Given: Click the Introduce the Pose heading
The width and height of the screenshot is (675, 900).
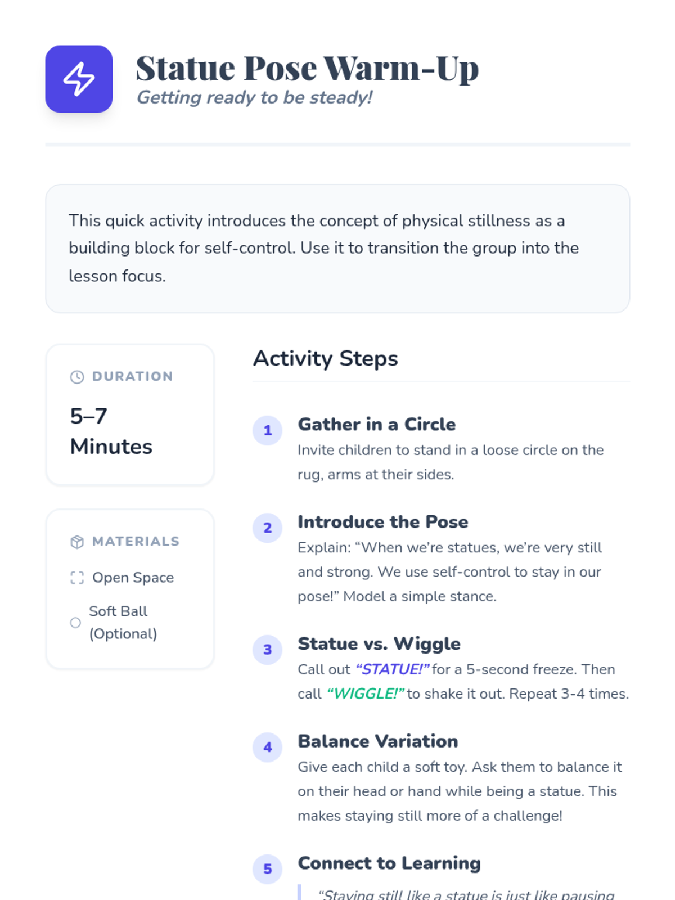Looking at the screenshot, I should pyautogui.click(x=383, y=522).
